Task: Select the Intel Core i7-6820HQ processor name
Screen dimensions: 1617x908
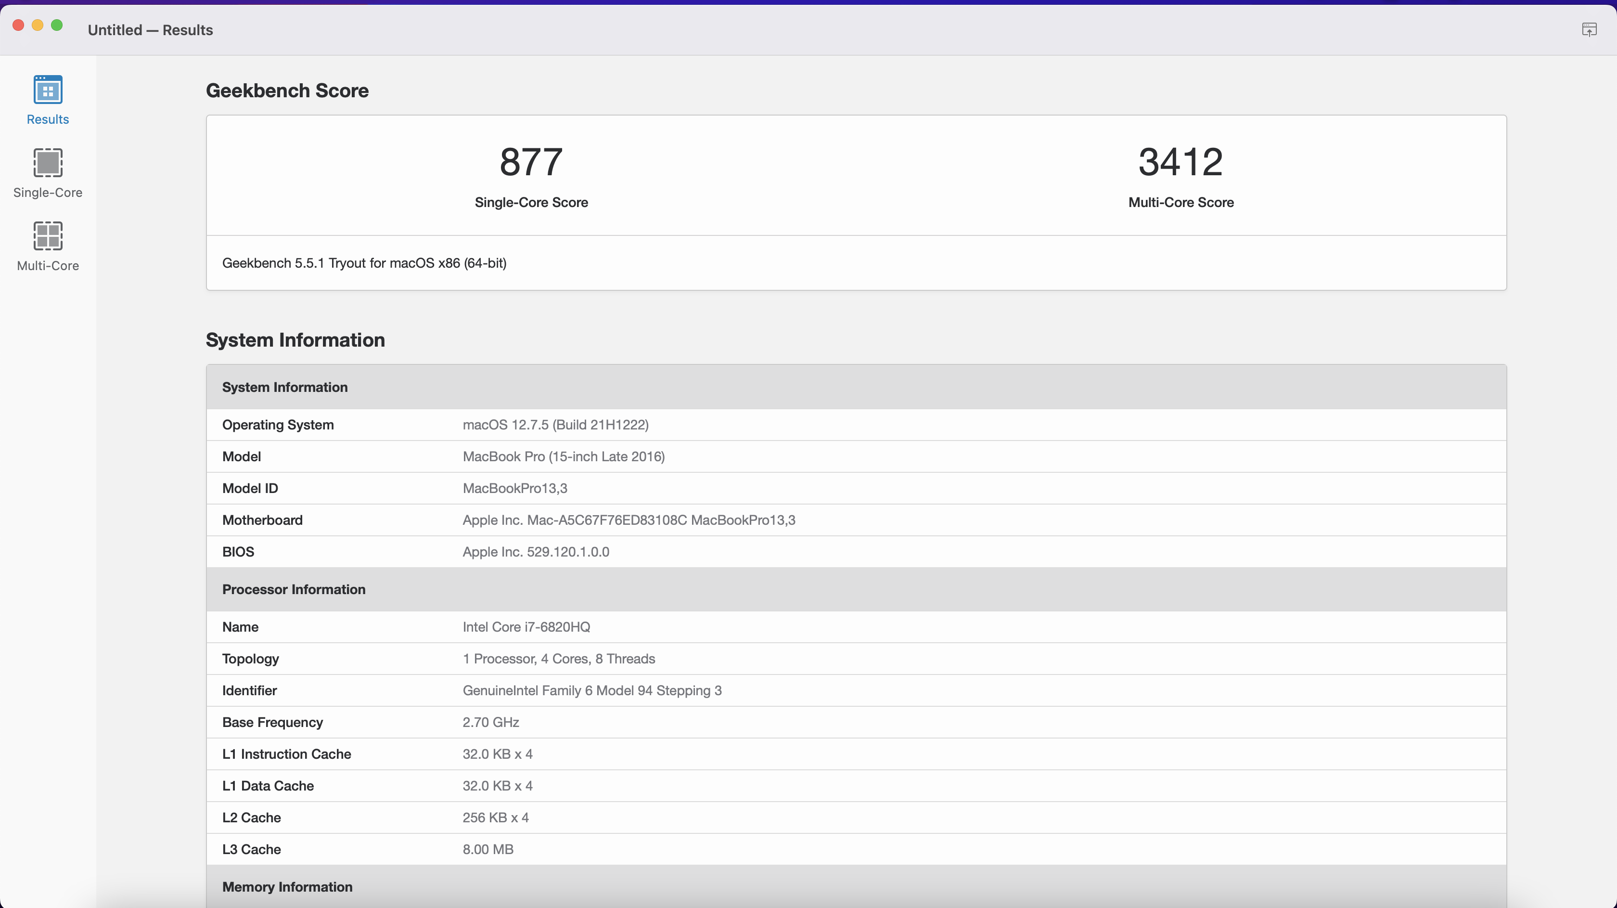Action: point(526,627)
